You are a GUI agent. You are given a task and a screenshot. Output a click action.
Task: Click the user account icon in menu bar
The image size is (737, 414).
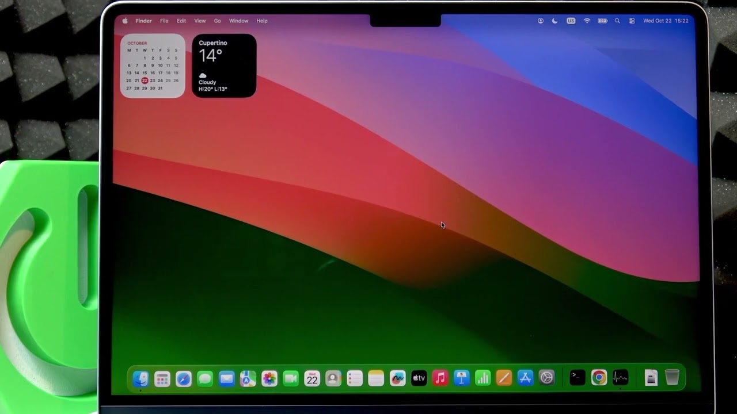tap(541, 21)
